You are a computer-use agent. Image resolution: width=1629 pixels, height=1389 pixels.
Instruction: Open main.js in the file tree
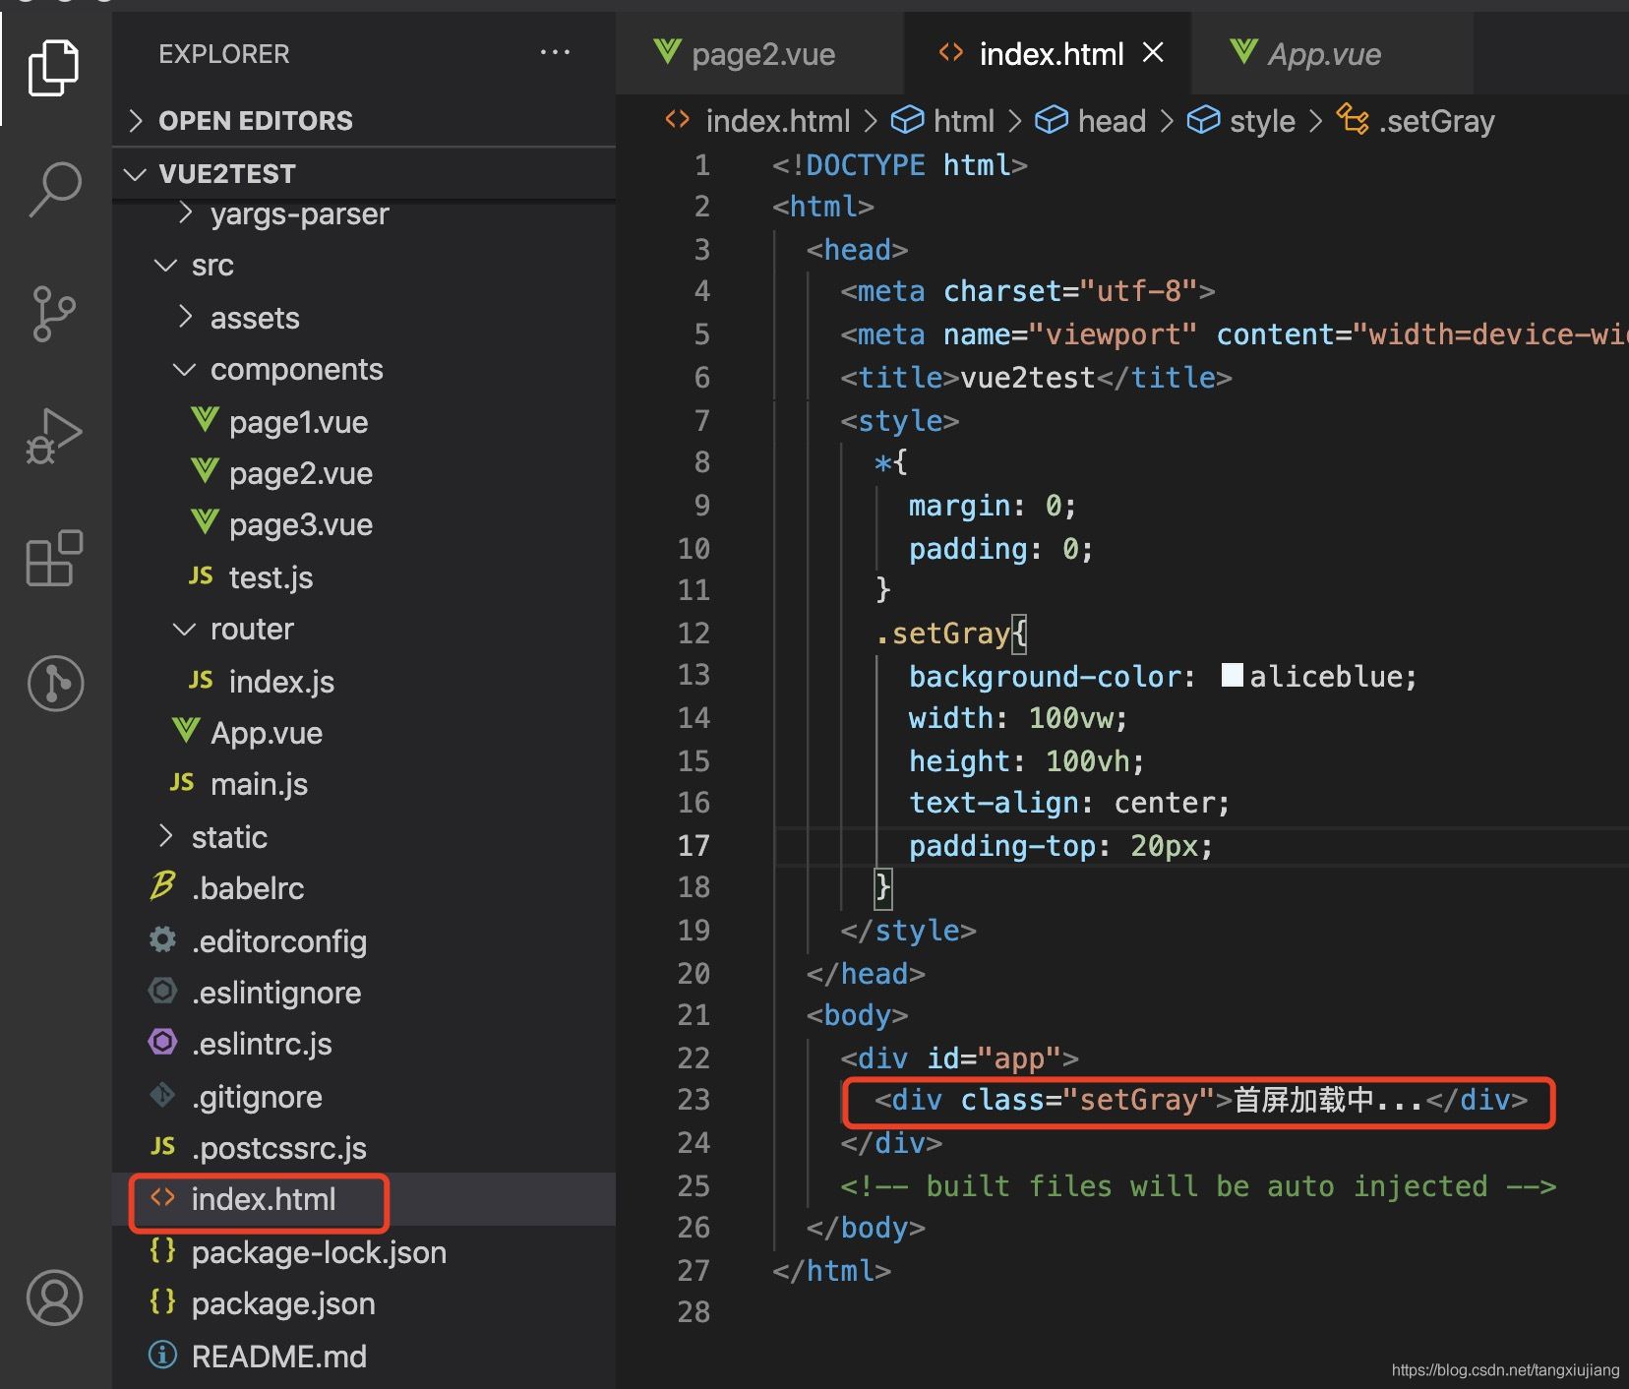[259, 784]
